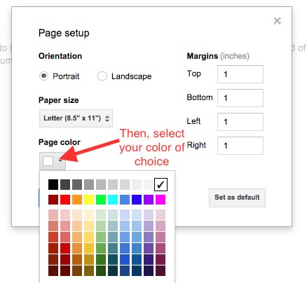Choose the magenta swatch

click(x=161, y=200)
